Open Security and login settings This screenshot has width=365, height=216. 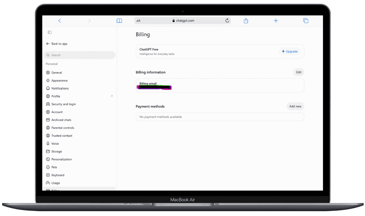79,104
